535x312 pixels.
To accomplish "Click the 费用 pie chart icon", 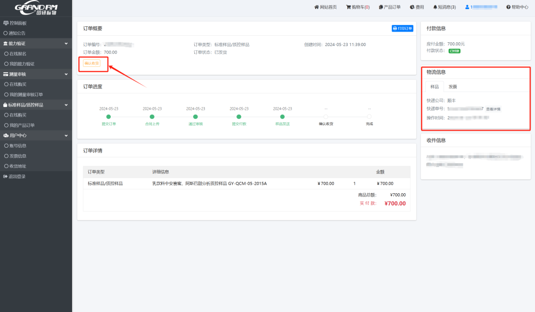I will tap(412, 7).
